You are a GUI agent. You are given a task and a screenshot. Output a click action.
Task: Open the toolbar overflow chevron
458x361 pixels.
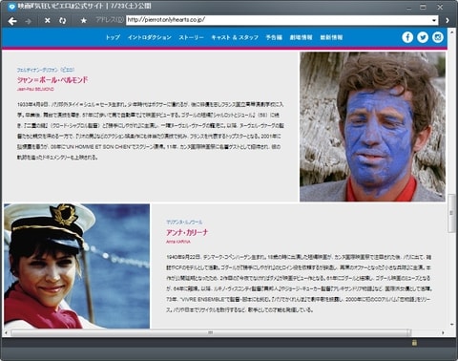[x=448, y=20]
